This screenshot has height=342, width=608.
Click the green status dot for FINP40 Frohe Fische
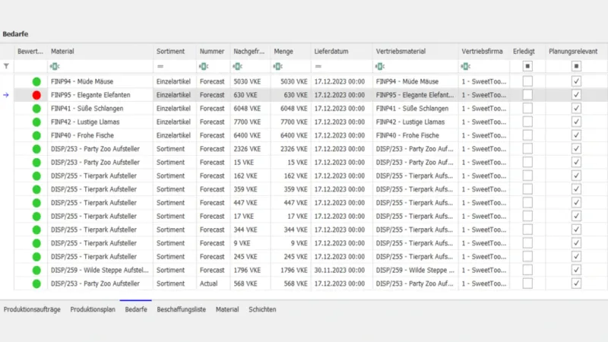36,135
